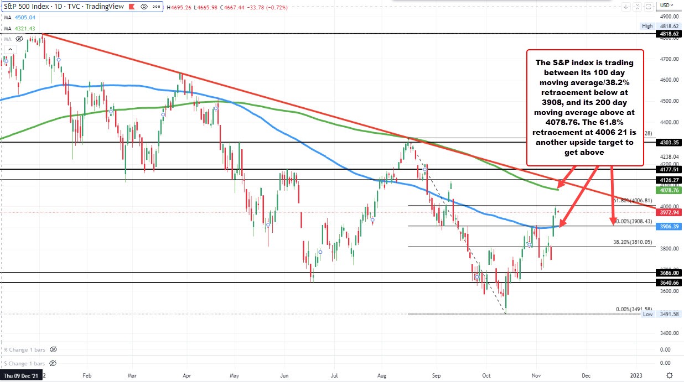
Task: Show the hidden % Change 1 bars indicator
Action: pyautogui.click(x=53, y=350)
